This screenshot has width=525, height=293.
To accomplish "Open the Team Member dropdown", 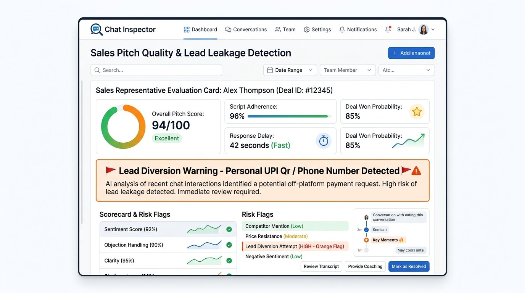I will point(348,70).
